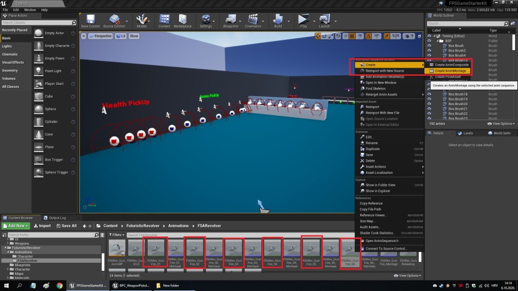Image resolution: width=518 pixels, height=291 pixels.
Task: Click Save All in Content Browser
Action: coord(66,226)
